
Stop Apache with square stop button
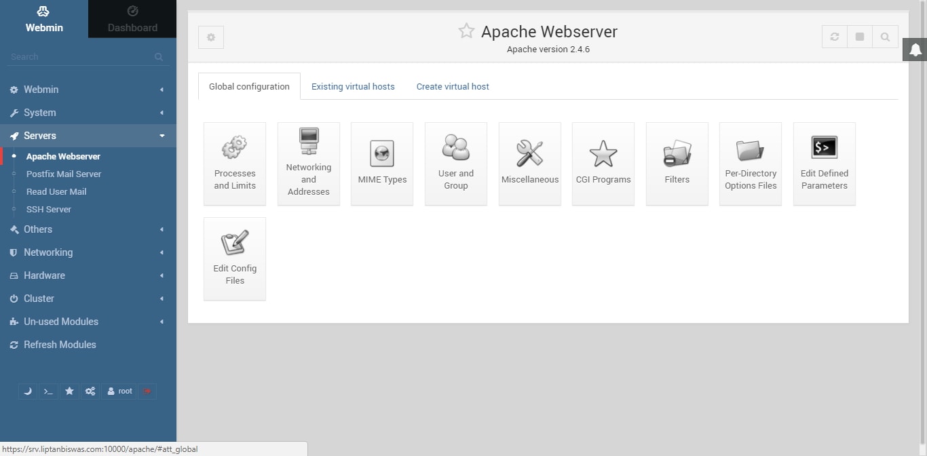[x=860, y=37]
